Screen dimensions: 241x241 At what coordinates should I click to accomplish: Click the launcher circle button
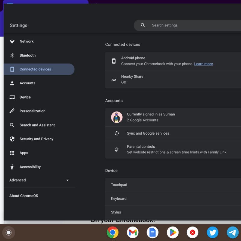pyautogui.click(x=9, y=233)
